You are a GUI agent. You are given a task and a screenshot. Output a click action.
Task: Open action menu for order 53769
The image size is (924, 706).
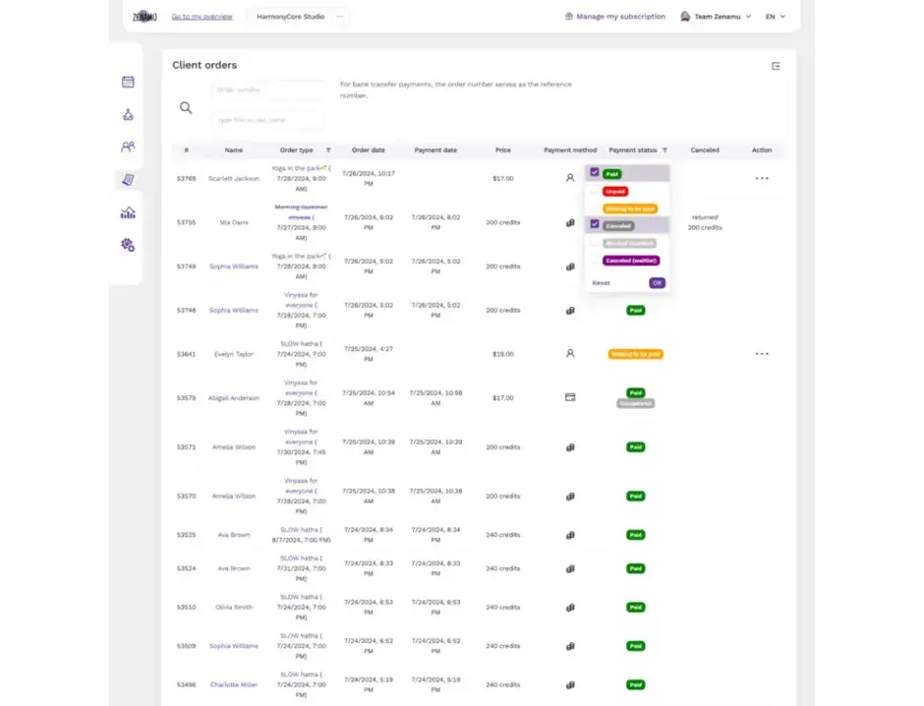pyautogui.click(x=762, y=178)
